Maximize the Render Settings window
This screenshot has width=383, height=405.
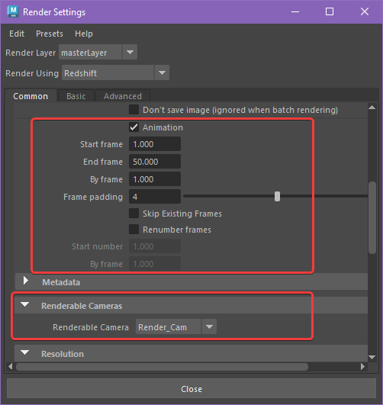pyautogui.click(x=330, y=11)
